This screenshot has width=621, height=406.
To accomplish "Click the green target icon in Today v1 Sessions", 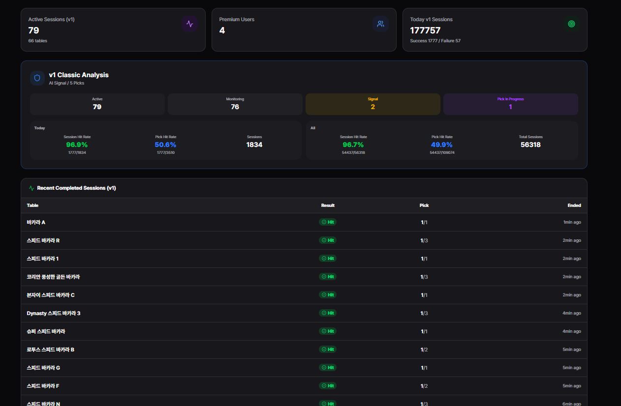I will 571,24.
